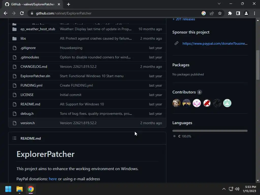Open the version.h file
The image size is (260, 195).
(x=27, y=123)
